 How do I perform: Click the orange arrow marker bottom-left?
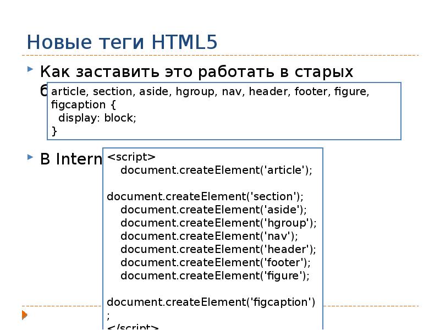pyautogui.click(x=23, y=314)
